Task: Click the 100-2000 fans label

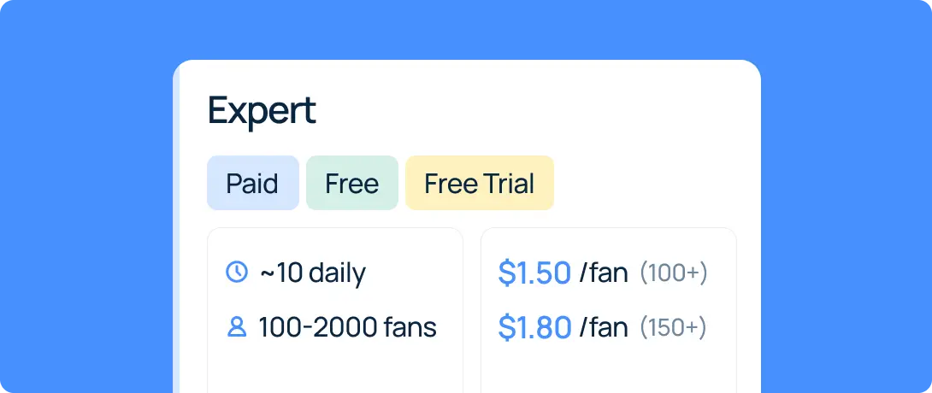Action: click(348, 327)
